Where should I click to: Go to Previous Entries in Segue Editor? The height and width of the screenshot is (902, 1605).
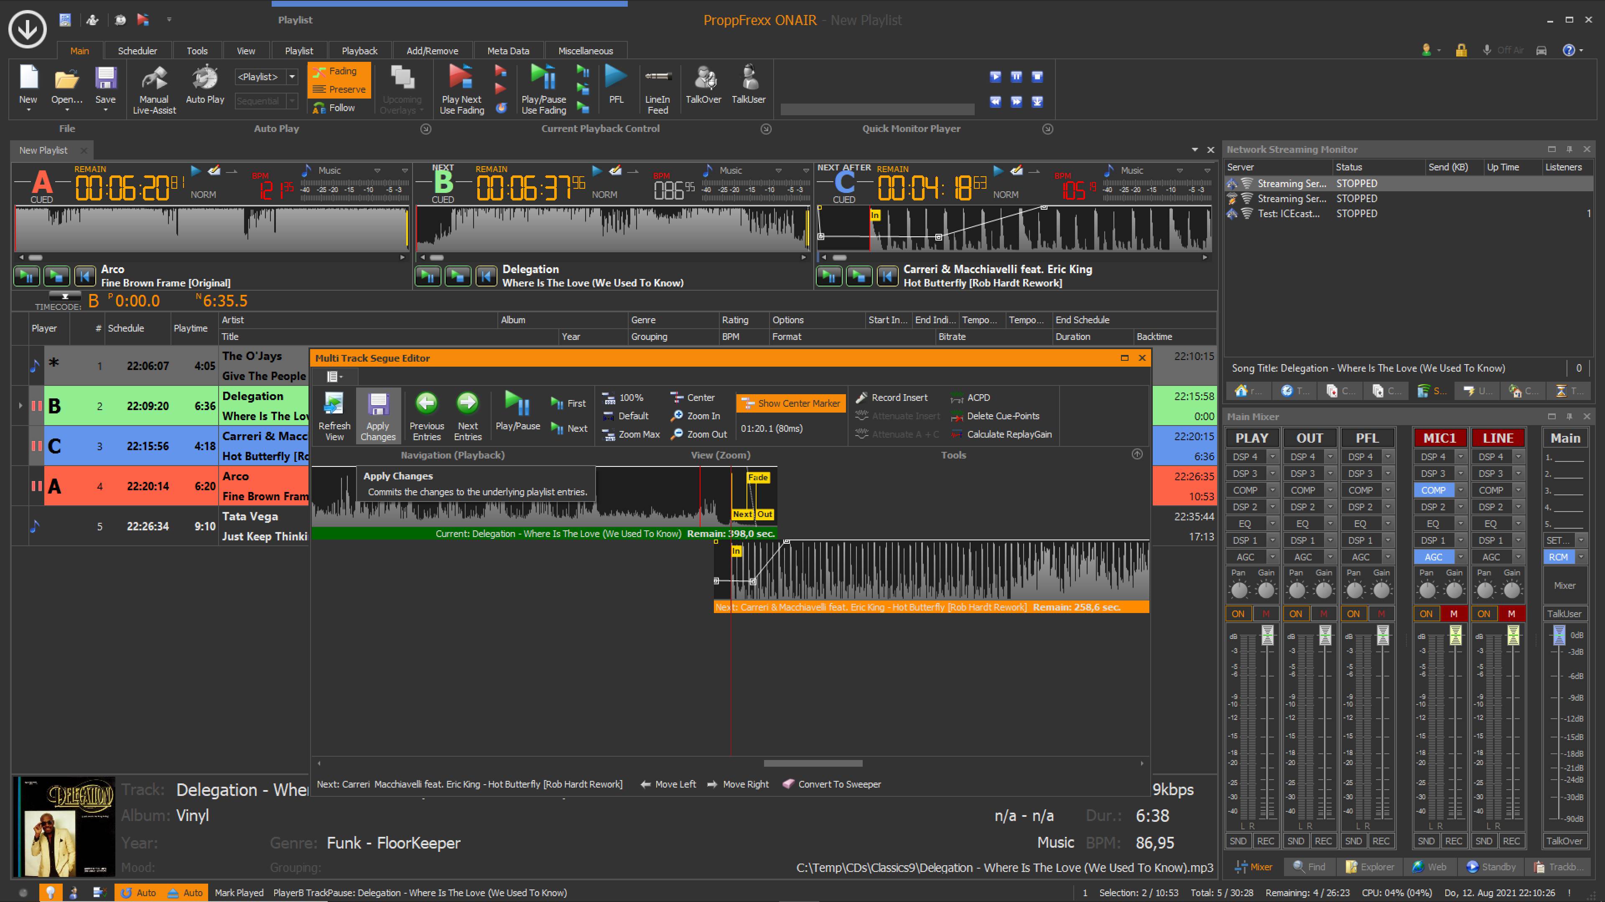tap(427, 416)
